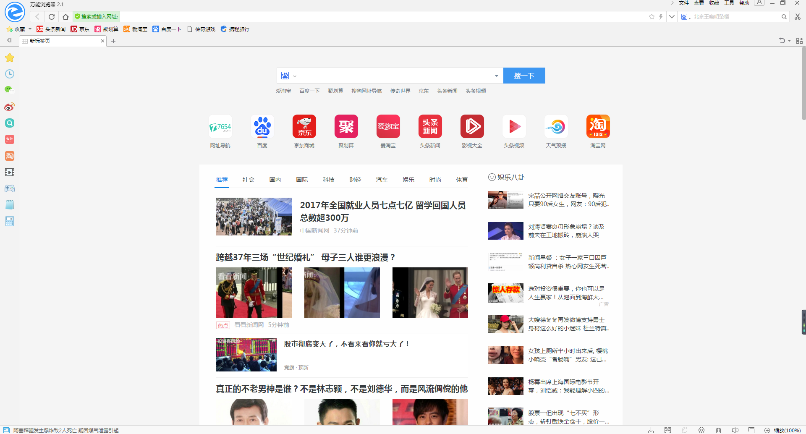The width and height of the screenshot is (806, 434).
Task: Open 头条新闻 bookmark in bookmarks bar
Action: [x=51, y=29]
